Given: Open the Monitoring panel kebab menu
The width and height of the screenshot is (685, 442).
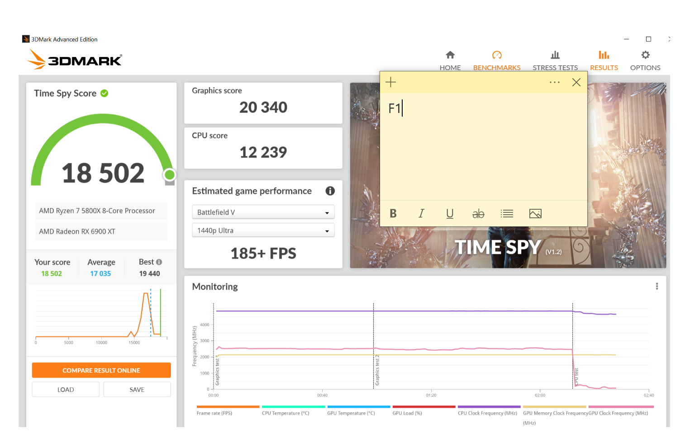Looking at the screenshot, I should pyautogui.click(x=656, y=287).
